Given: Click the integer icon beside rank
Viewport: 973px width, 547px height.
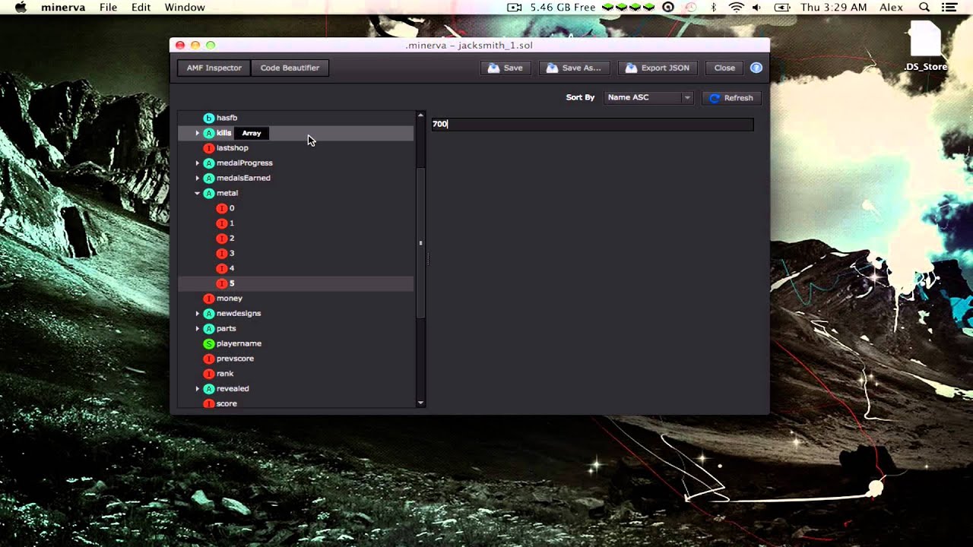Looking at the screenshot, I should [209, 374].
